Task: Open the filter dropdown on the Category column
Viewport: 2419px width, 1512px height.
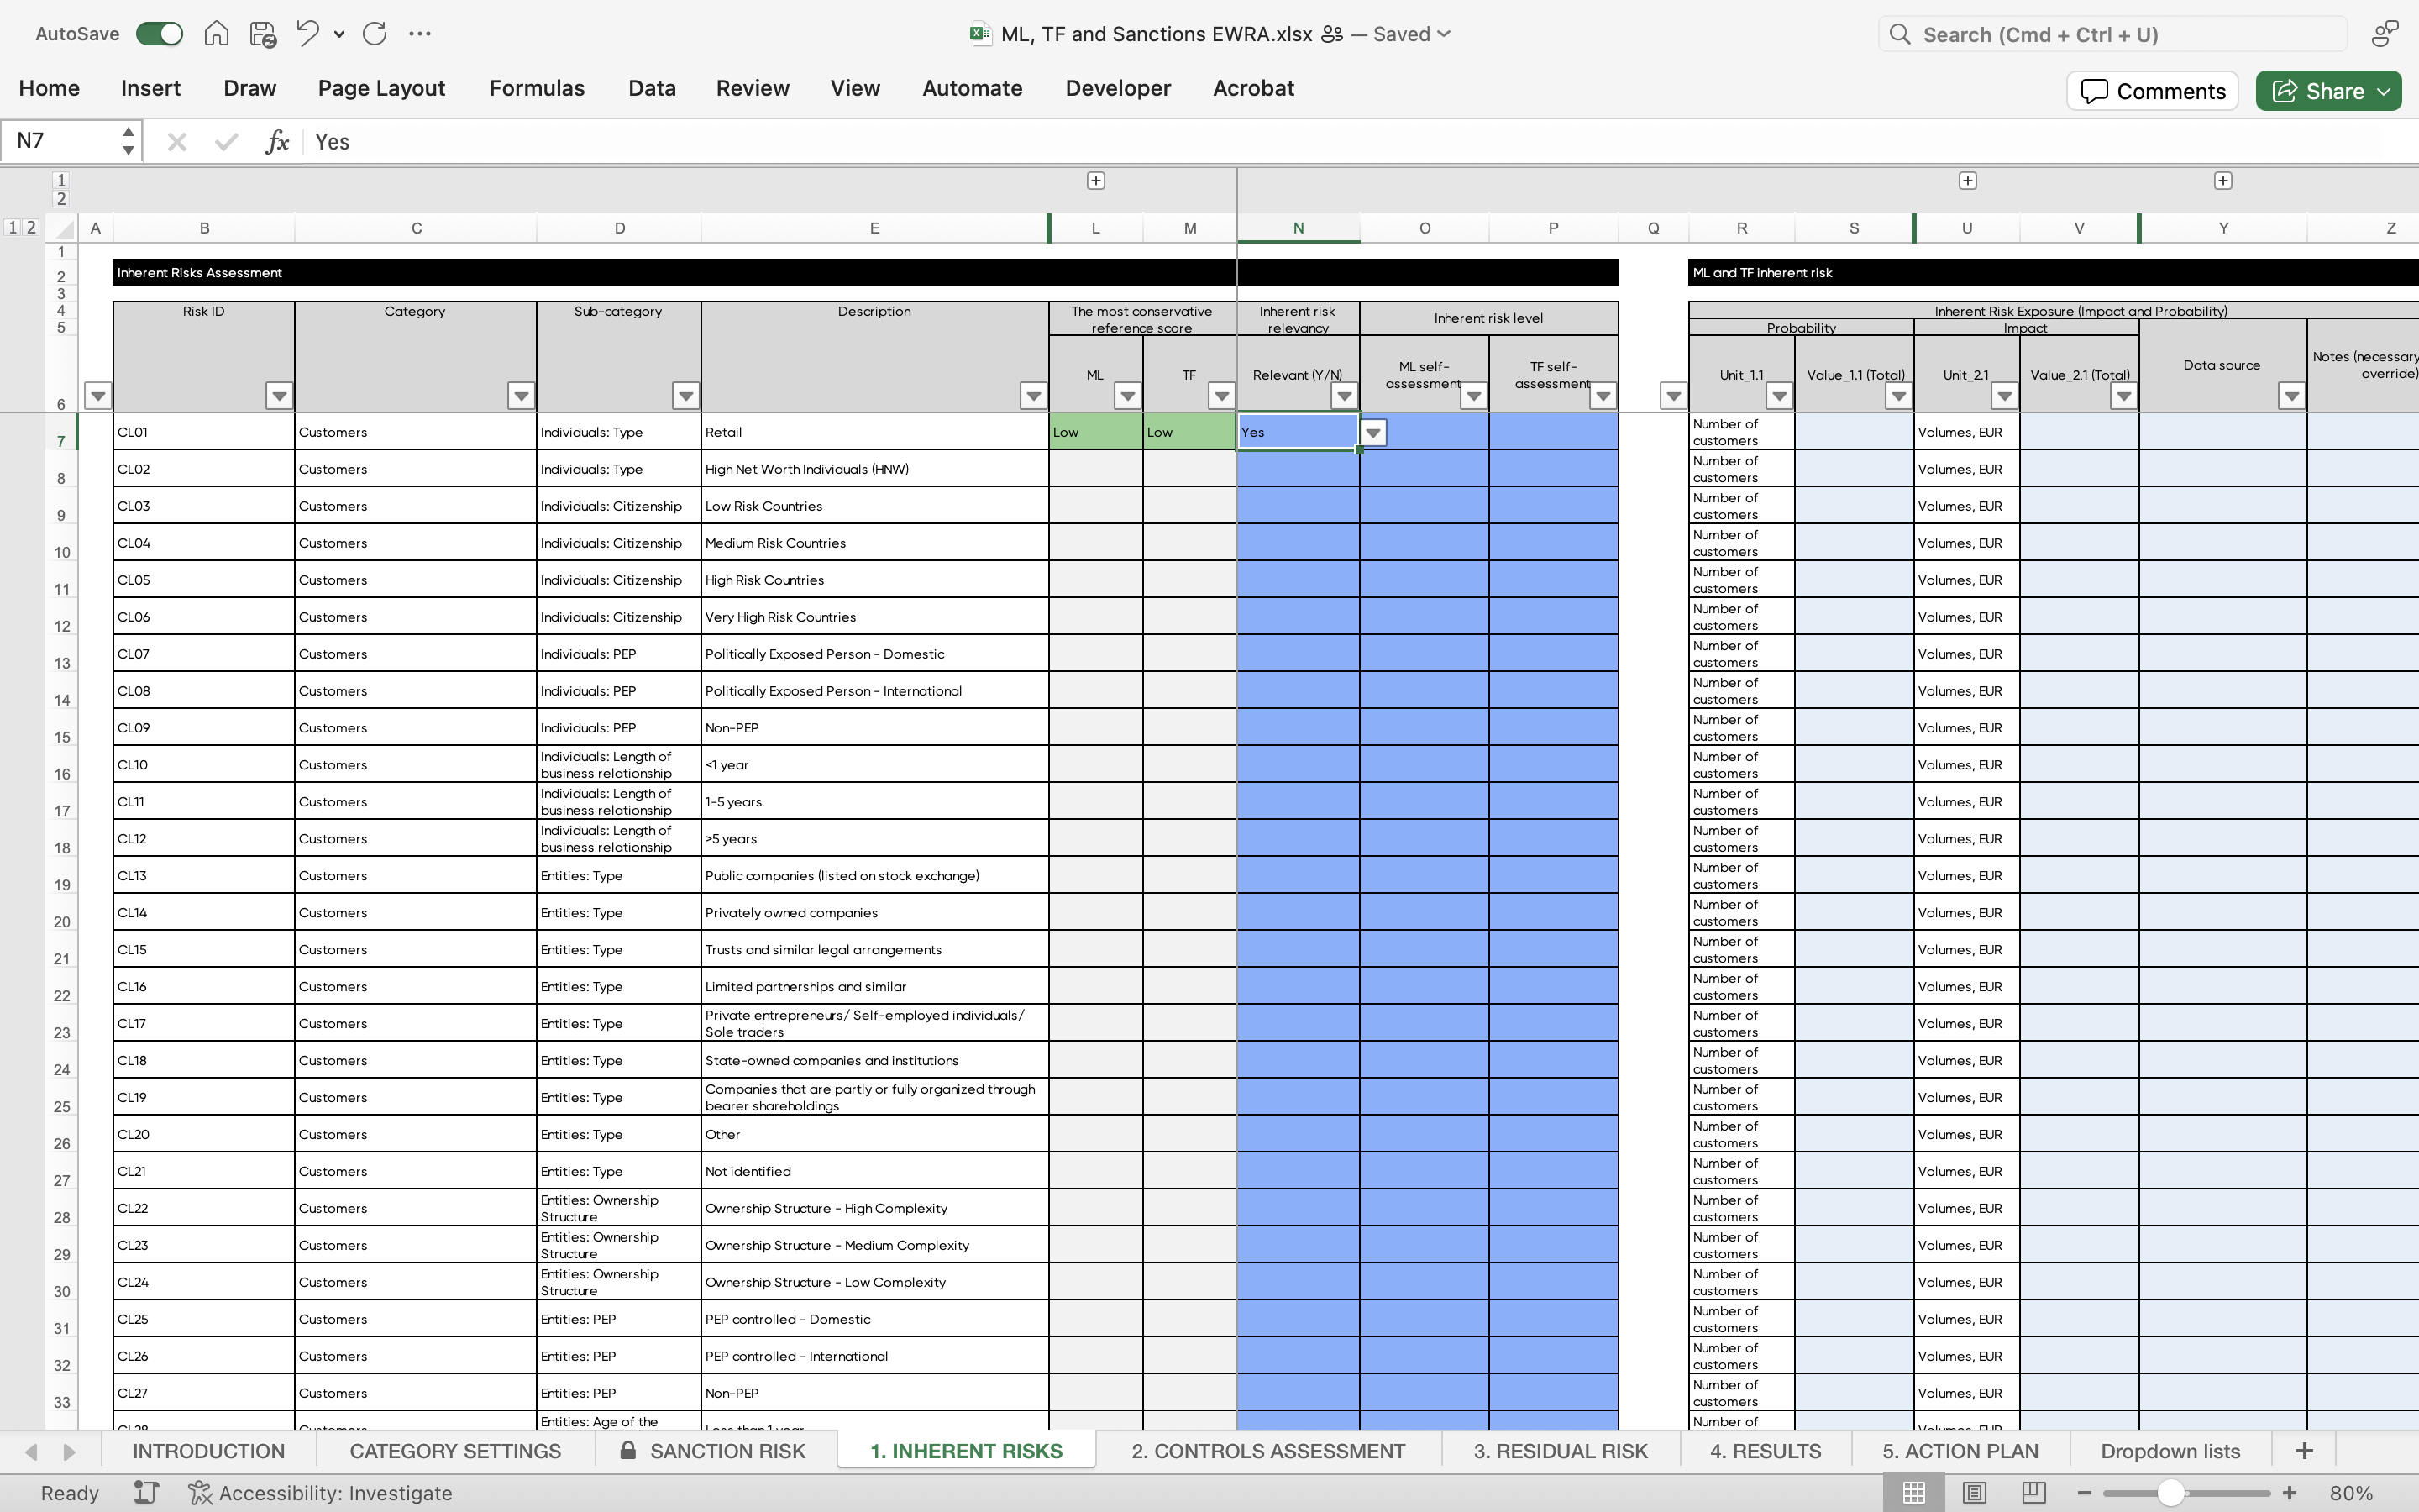Action: (x=521, y=395)
